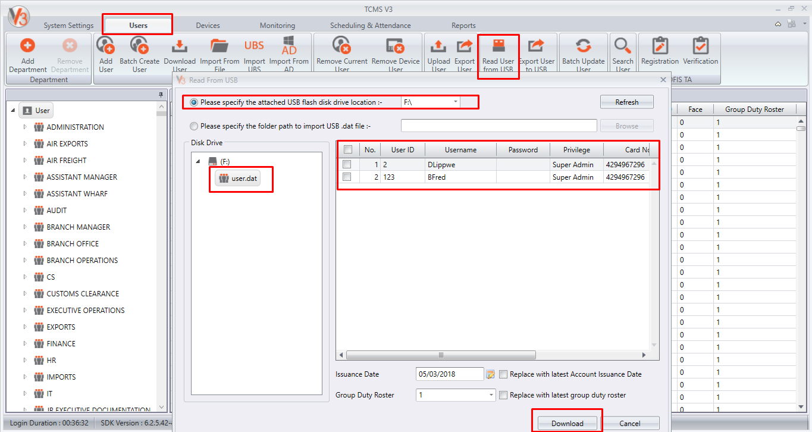Image resolution: width=812 pixels, height=432 pixels.
Task: Click Batch Update User icon
Action: pos(584,46)
